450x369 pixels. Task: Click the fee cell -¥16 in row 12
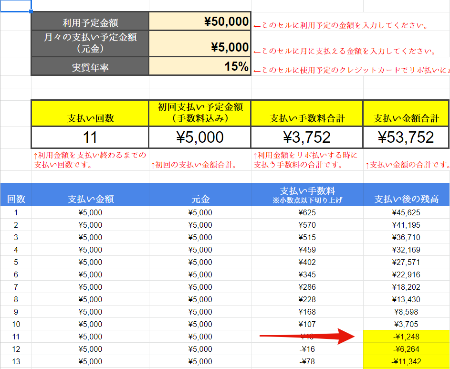(307, 349)
